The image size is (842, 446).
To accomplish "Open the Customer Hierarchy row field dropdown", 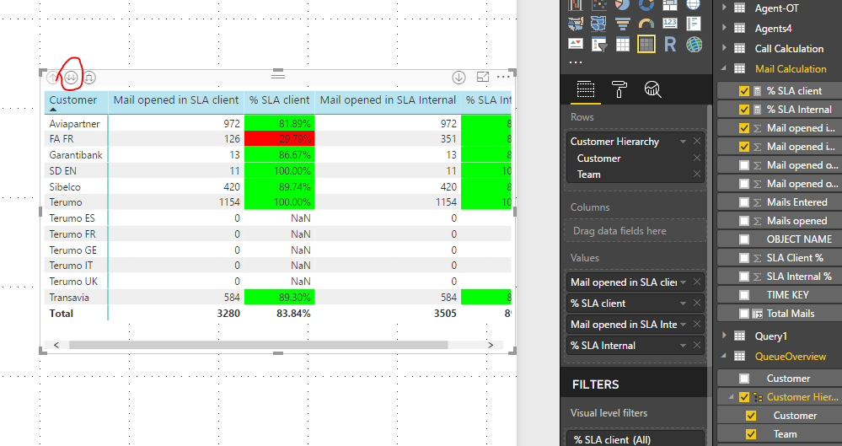I will pyautogui.click(x=683, y=142).
